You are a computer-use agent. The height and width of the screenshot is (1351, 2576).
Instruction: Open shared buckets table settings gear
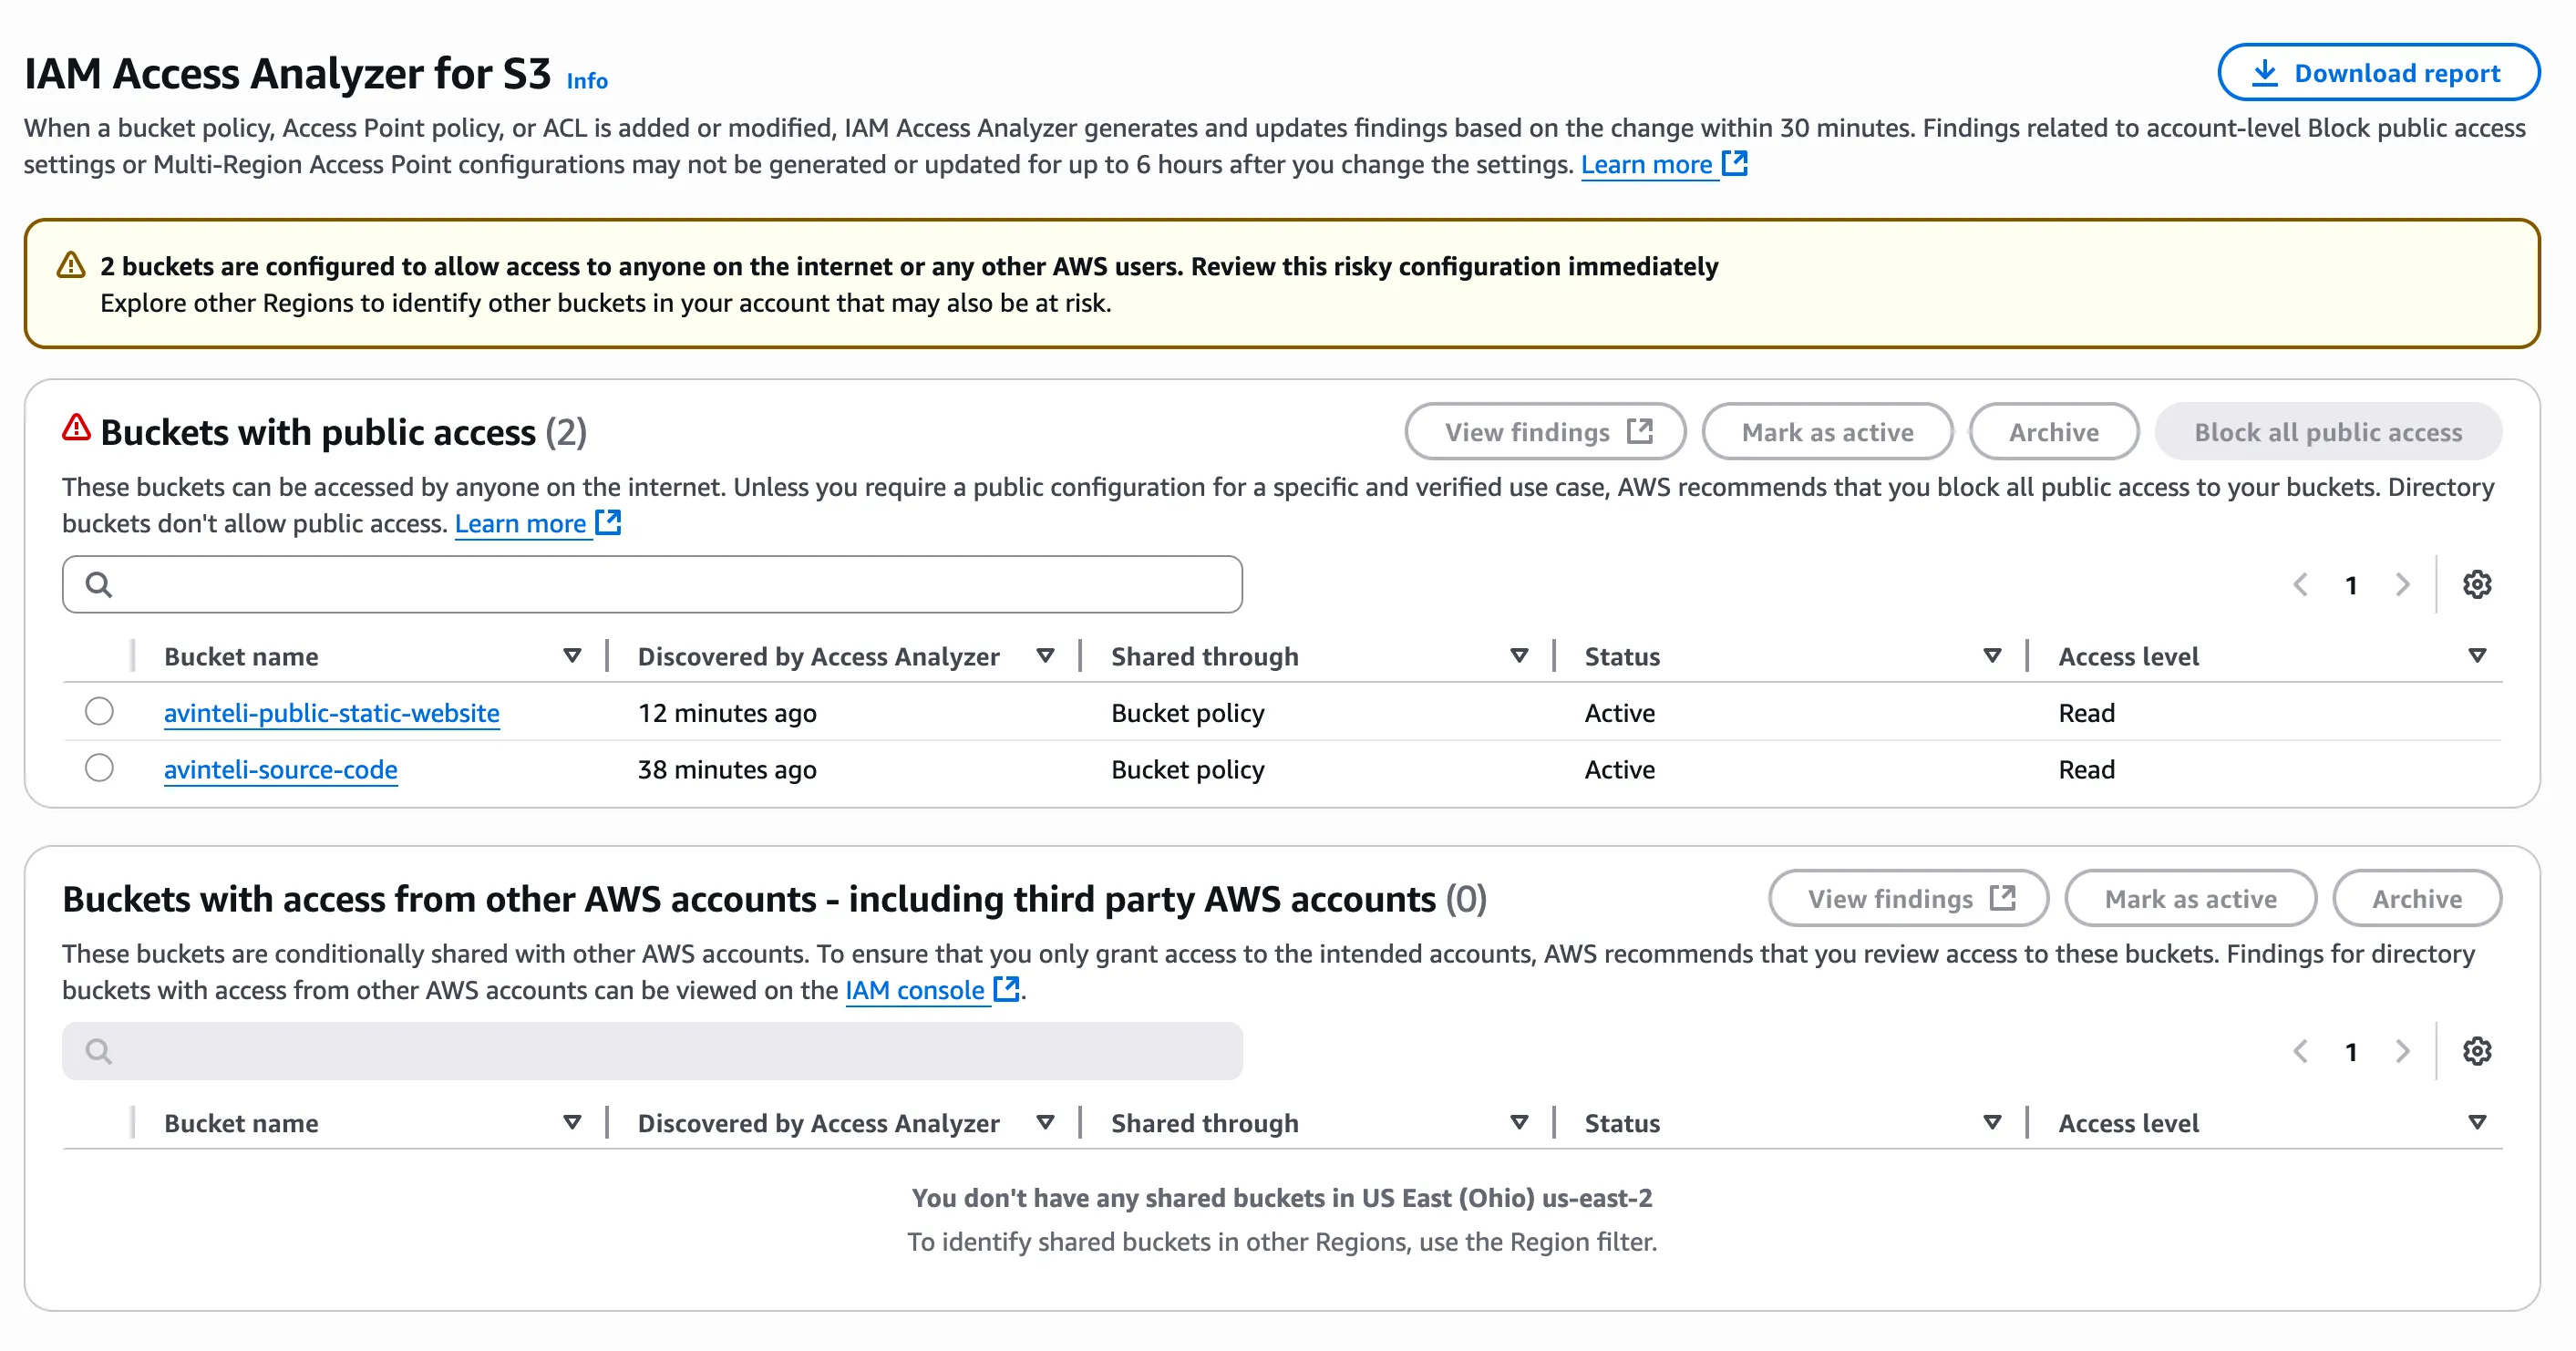tap(2476, 1051)
